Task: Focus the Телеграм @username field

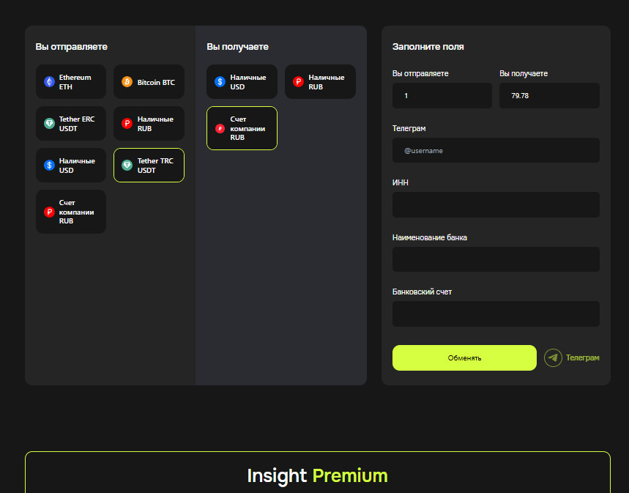Action: point(496,150)
